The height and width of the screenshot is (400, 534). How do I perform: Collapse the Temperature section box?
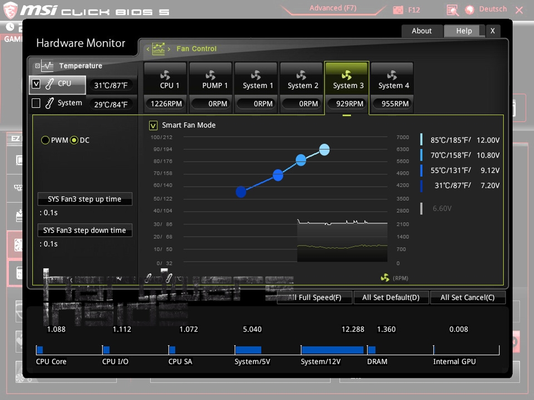coord(37,66)
